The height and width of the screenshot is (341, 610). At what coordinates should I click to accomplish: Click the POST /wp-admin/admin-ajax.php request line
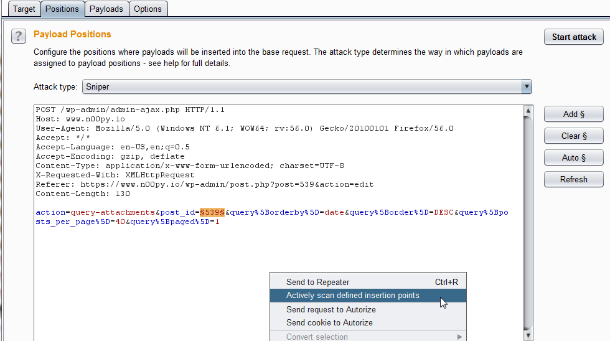tap(130, 110)
